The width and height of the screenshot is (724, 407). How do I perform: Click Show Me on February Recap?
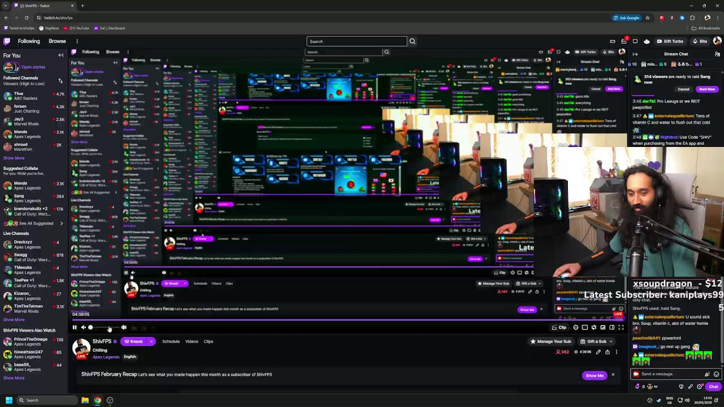[594, 375]
